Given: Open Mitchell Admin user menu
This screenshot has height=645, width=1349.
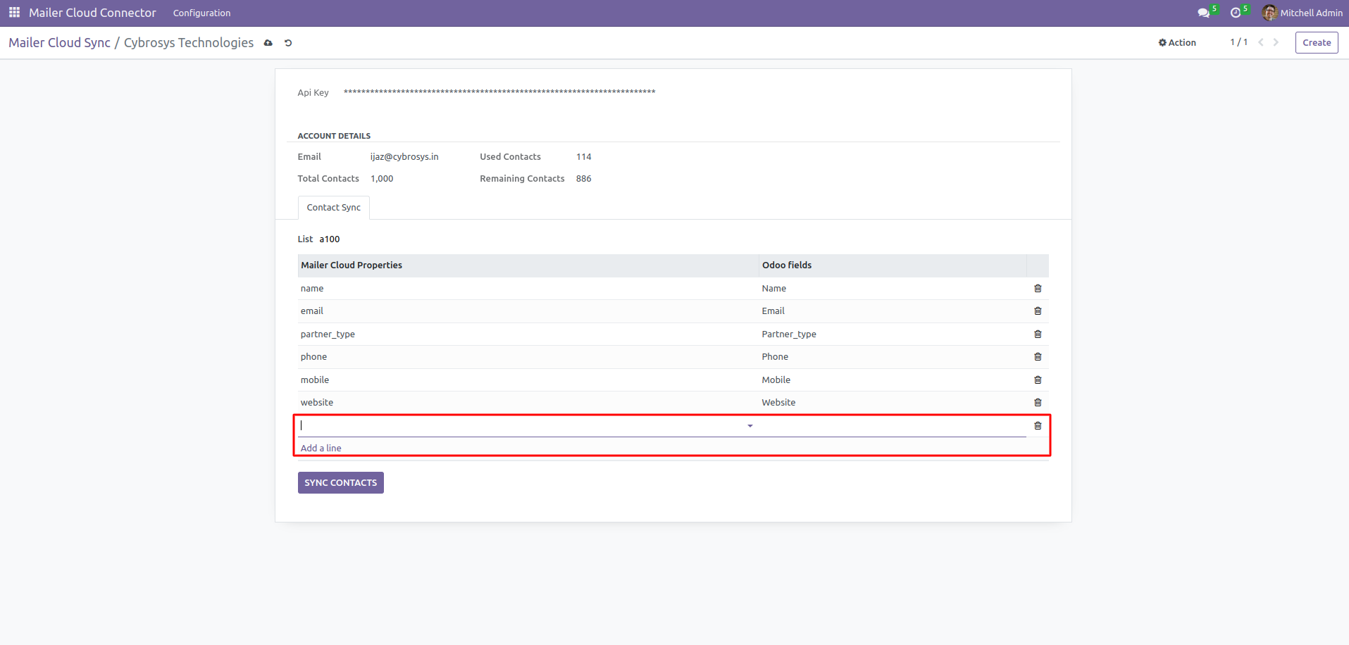Looking at the screenshot, I should coord(1302,13).
